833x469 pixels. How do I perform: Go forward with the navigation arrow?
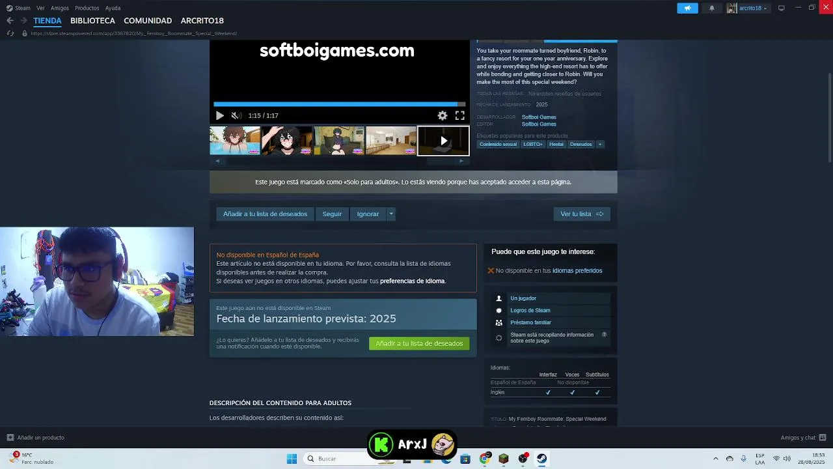coord(23,21)
